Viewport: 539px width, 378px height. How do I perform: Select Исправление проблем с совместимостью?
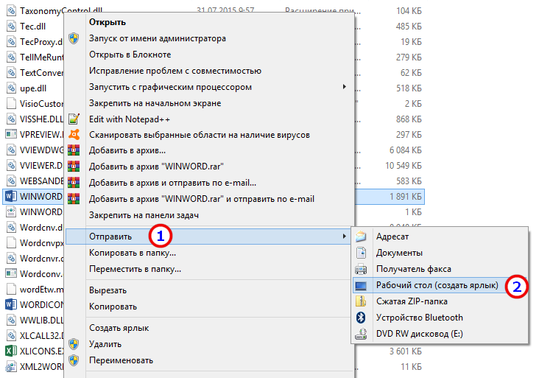click(175, 71)
